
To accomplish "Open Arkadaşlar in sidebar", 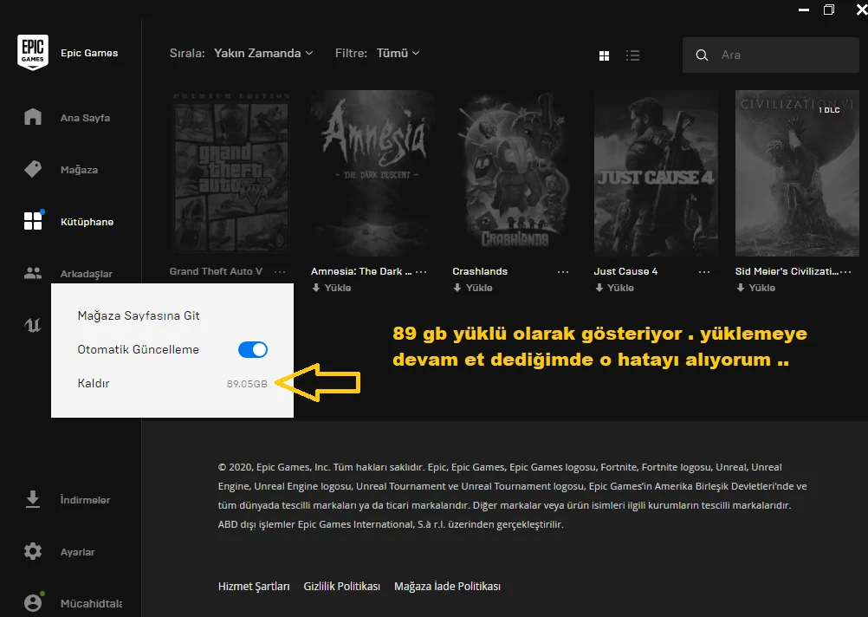I will click(87, 274).
